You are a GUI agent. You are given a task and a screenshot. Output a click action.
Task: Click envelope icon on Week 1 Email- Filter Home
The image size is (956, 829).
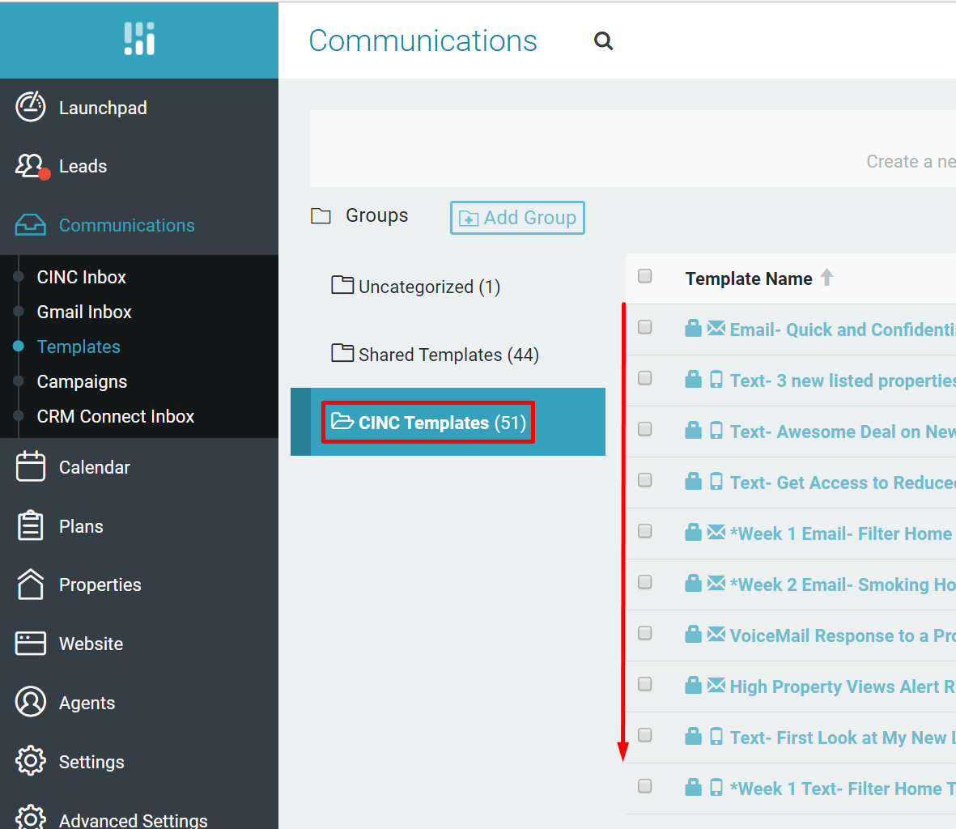(716, 532)
